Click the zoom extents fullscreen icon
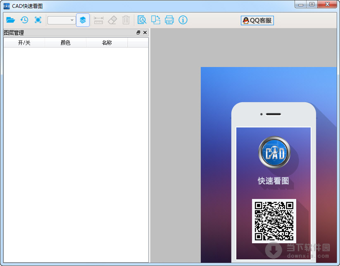Screen dimensions: 340x266 [x=38, y=20]
